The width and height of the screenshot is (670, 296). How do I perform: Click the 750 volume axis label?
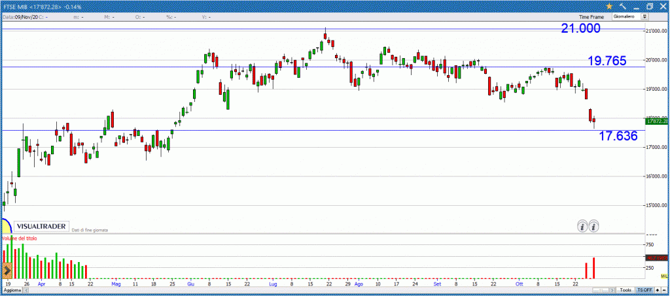point(650,244)
